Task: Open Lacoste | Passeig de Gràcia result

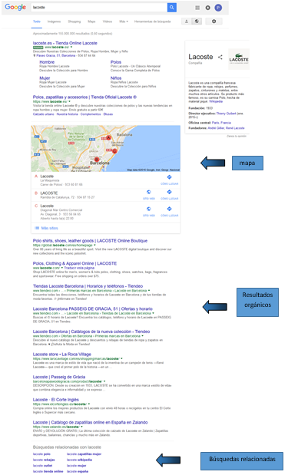Action: 59,377
